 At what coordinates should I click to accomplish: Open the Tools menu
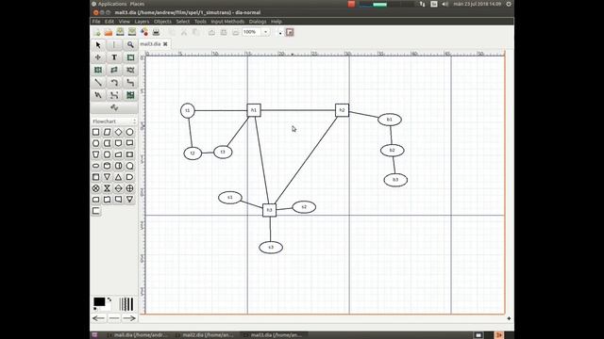(200, 22)
